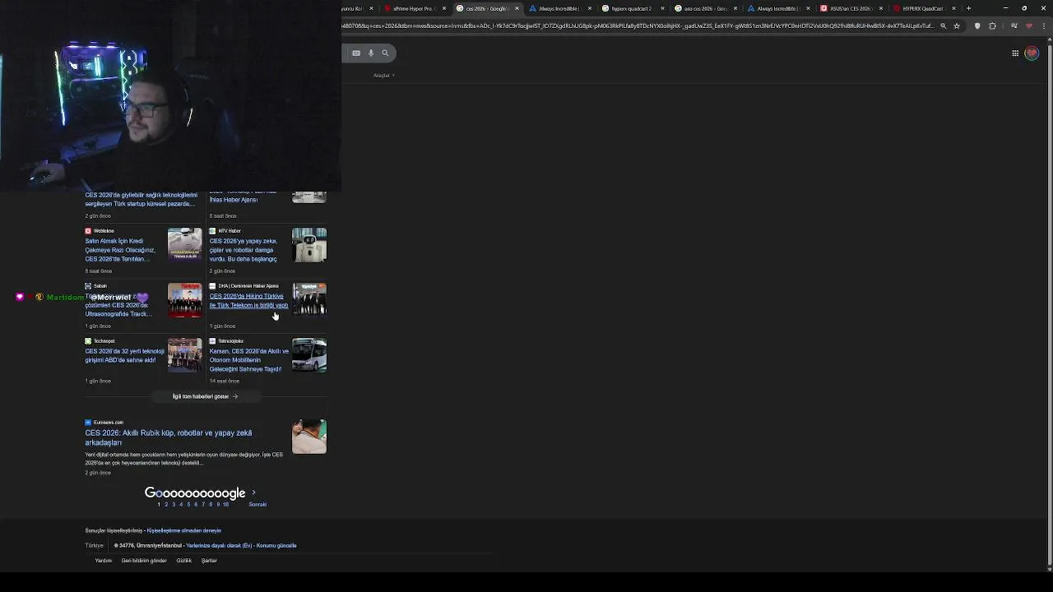
Task: Switch to the first 'Always Incredible' tab
Action: pyautogui.click(x=559, y=8)
